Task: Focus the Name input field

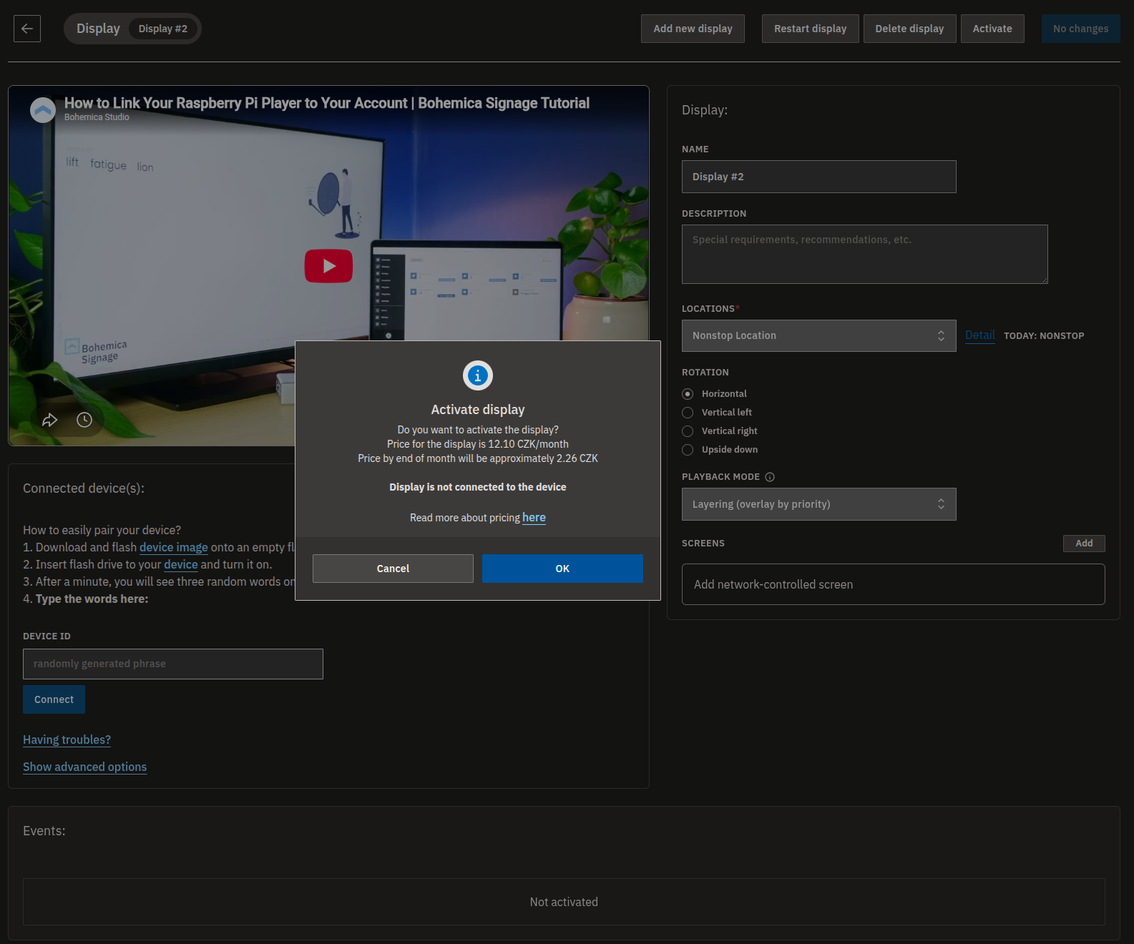Action: (x=818, y=177)
